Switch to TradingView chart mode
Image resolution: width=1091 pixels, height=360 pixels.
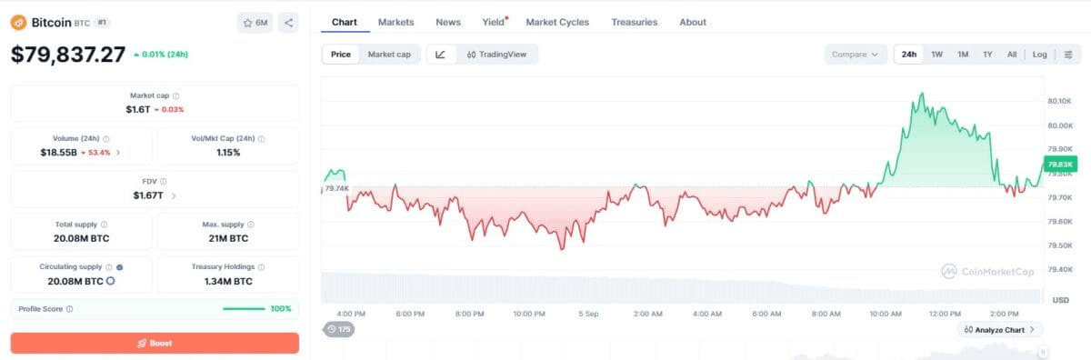pyautogui.click(x=496, y=55)
